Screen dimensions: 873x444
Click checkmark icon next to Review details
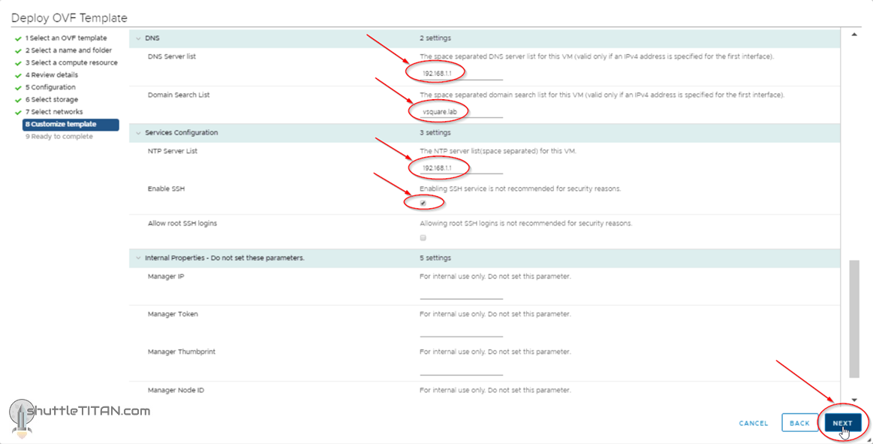coord(18,75)
